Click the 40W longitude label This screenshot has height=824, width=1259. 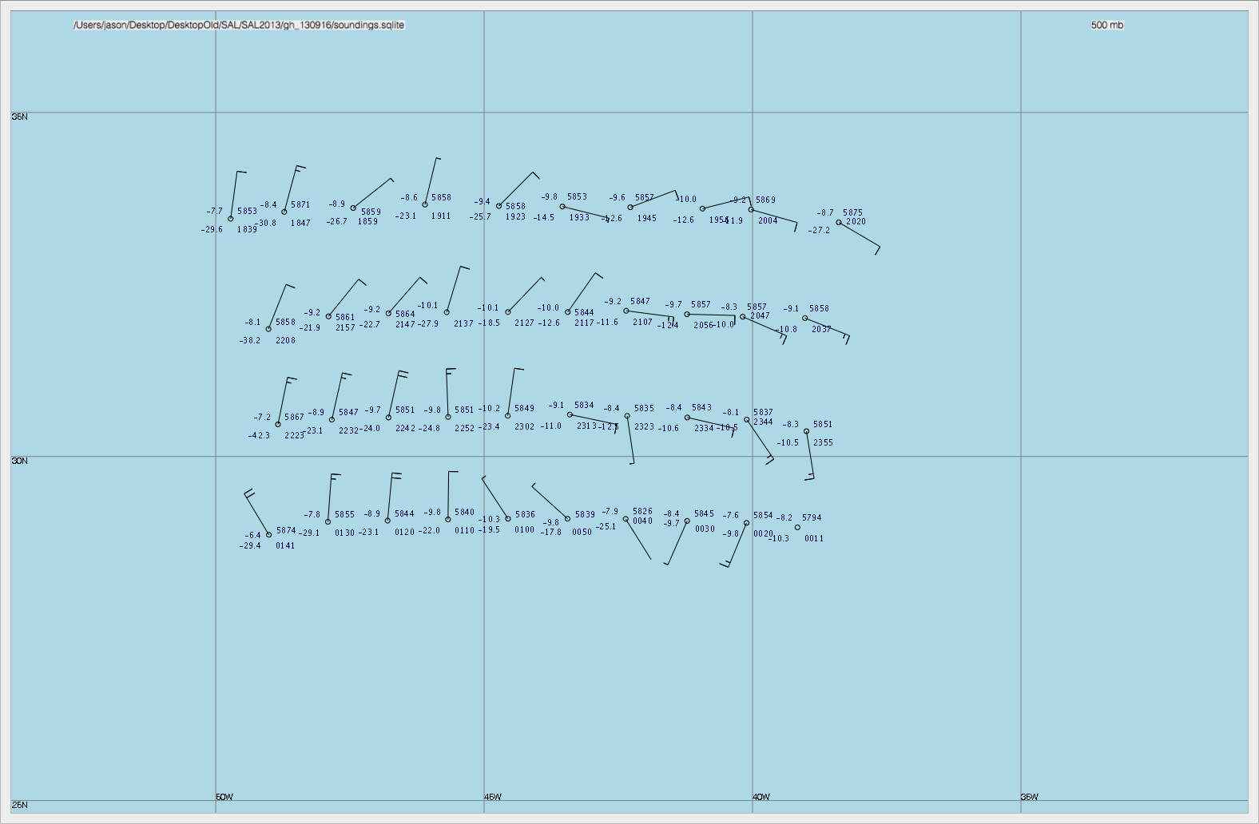pyautogui.click(x=761, y=797)
